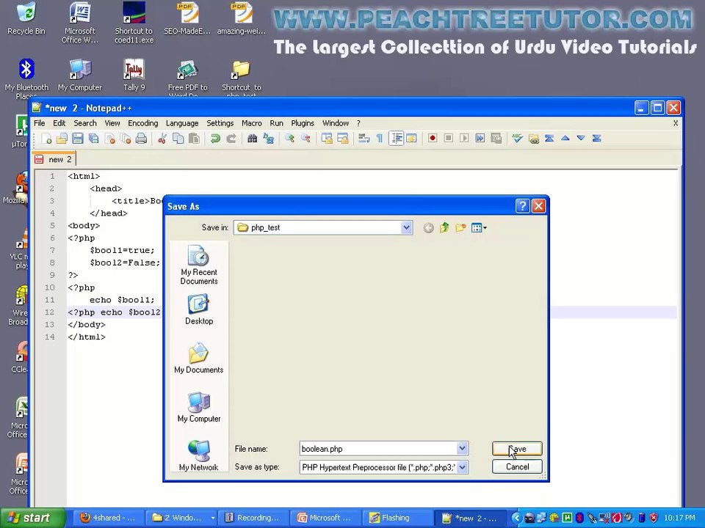Select Desktop in Save As places bar

(199, 309)
